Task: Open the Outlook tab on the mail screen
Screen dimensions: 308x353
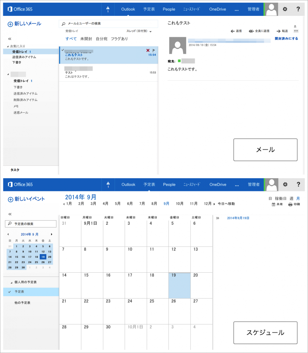Action: pos(128,9)
